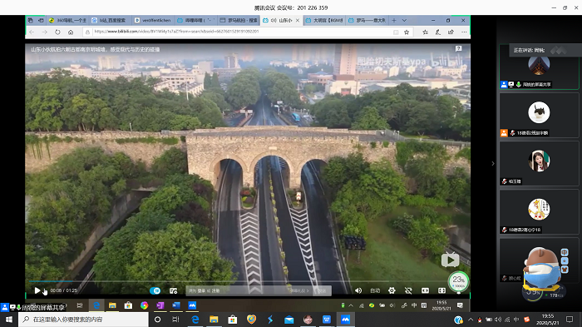582x327 pixels.
Task: Click the speaker's video tile avatar
Action: coord(539,65)
